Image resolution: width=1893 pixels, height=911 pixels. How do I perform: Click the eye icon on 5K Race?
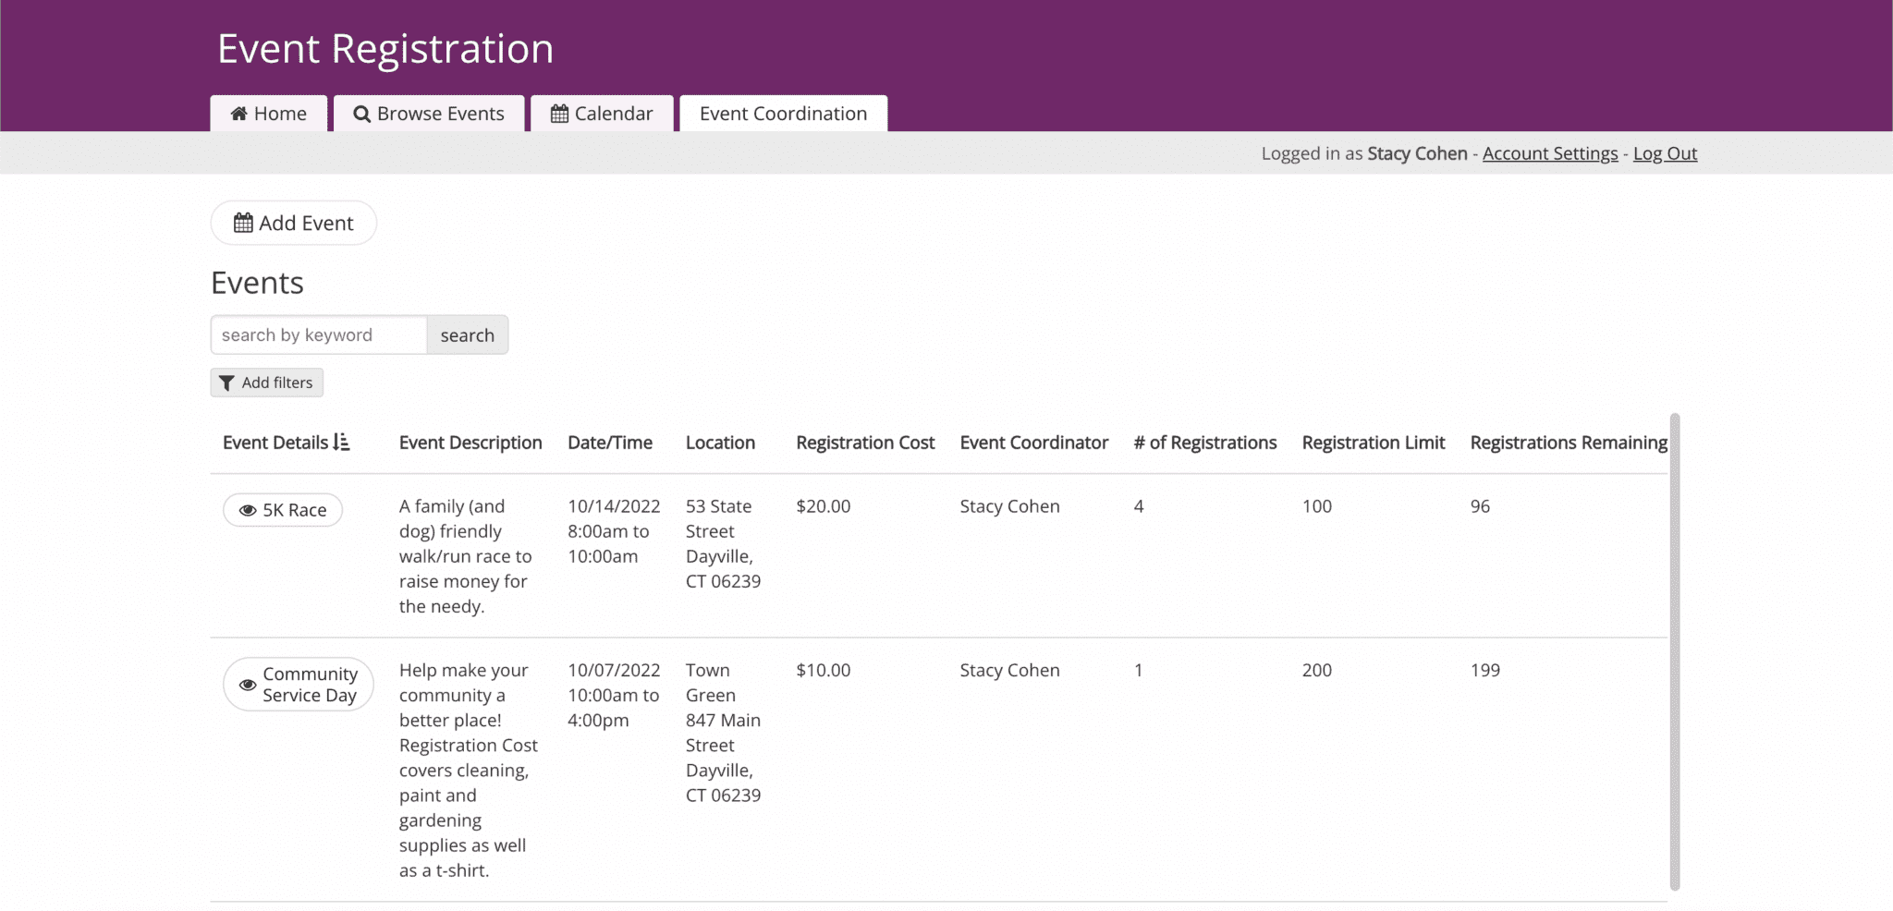[x=247, y=509]
